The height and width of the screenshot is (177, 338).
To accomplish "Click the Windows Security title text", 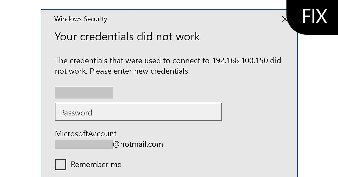I will [81, 19].
